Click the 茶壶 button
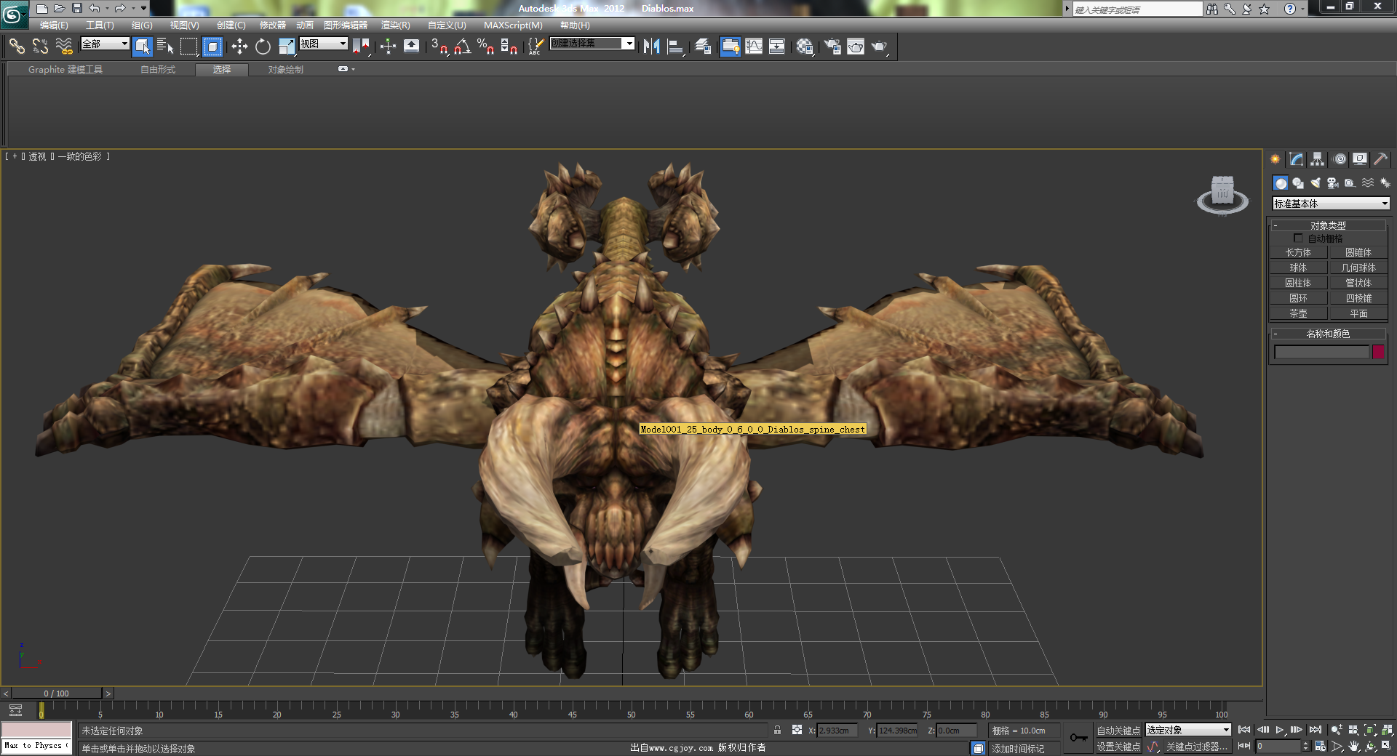 1298,314
